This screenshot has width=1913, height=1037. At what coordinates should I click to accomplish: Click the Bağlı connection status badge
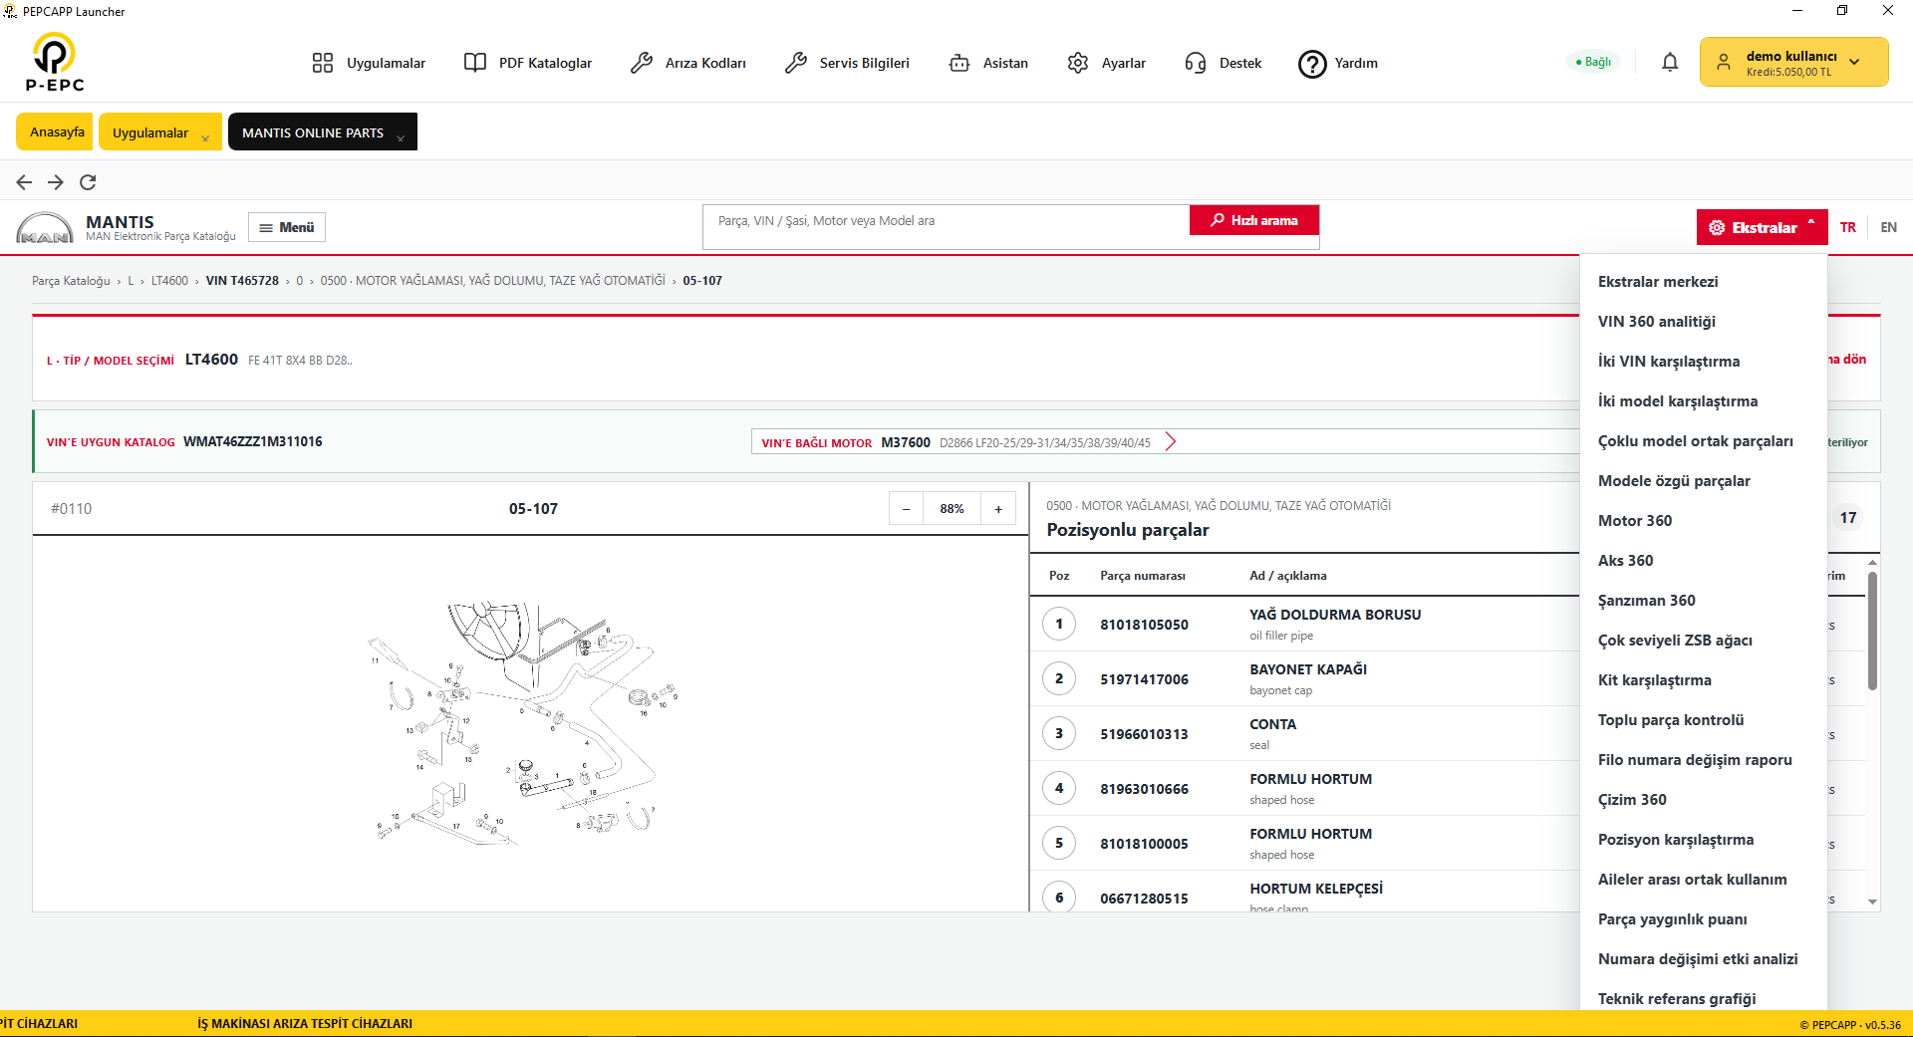tap(1593, 62)
